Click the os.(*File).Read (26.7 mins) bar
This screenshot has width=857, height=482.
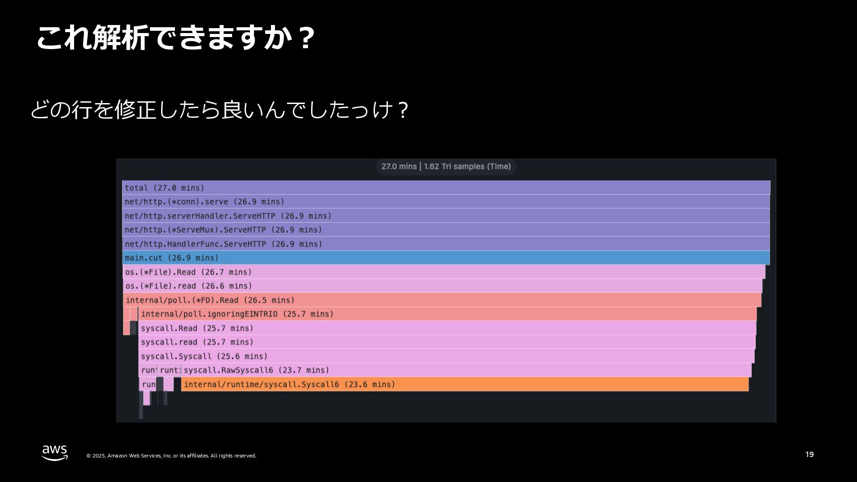coord(444,272)
